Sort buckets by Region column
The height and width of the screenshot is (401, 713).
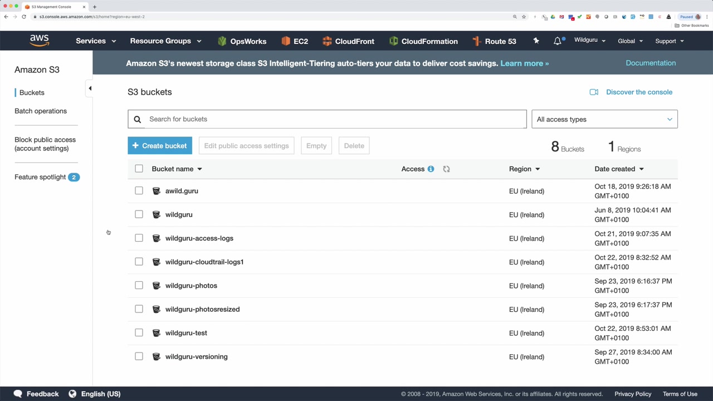524,169
